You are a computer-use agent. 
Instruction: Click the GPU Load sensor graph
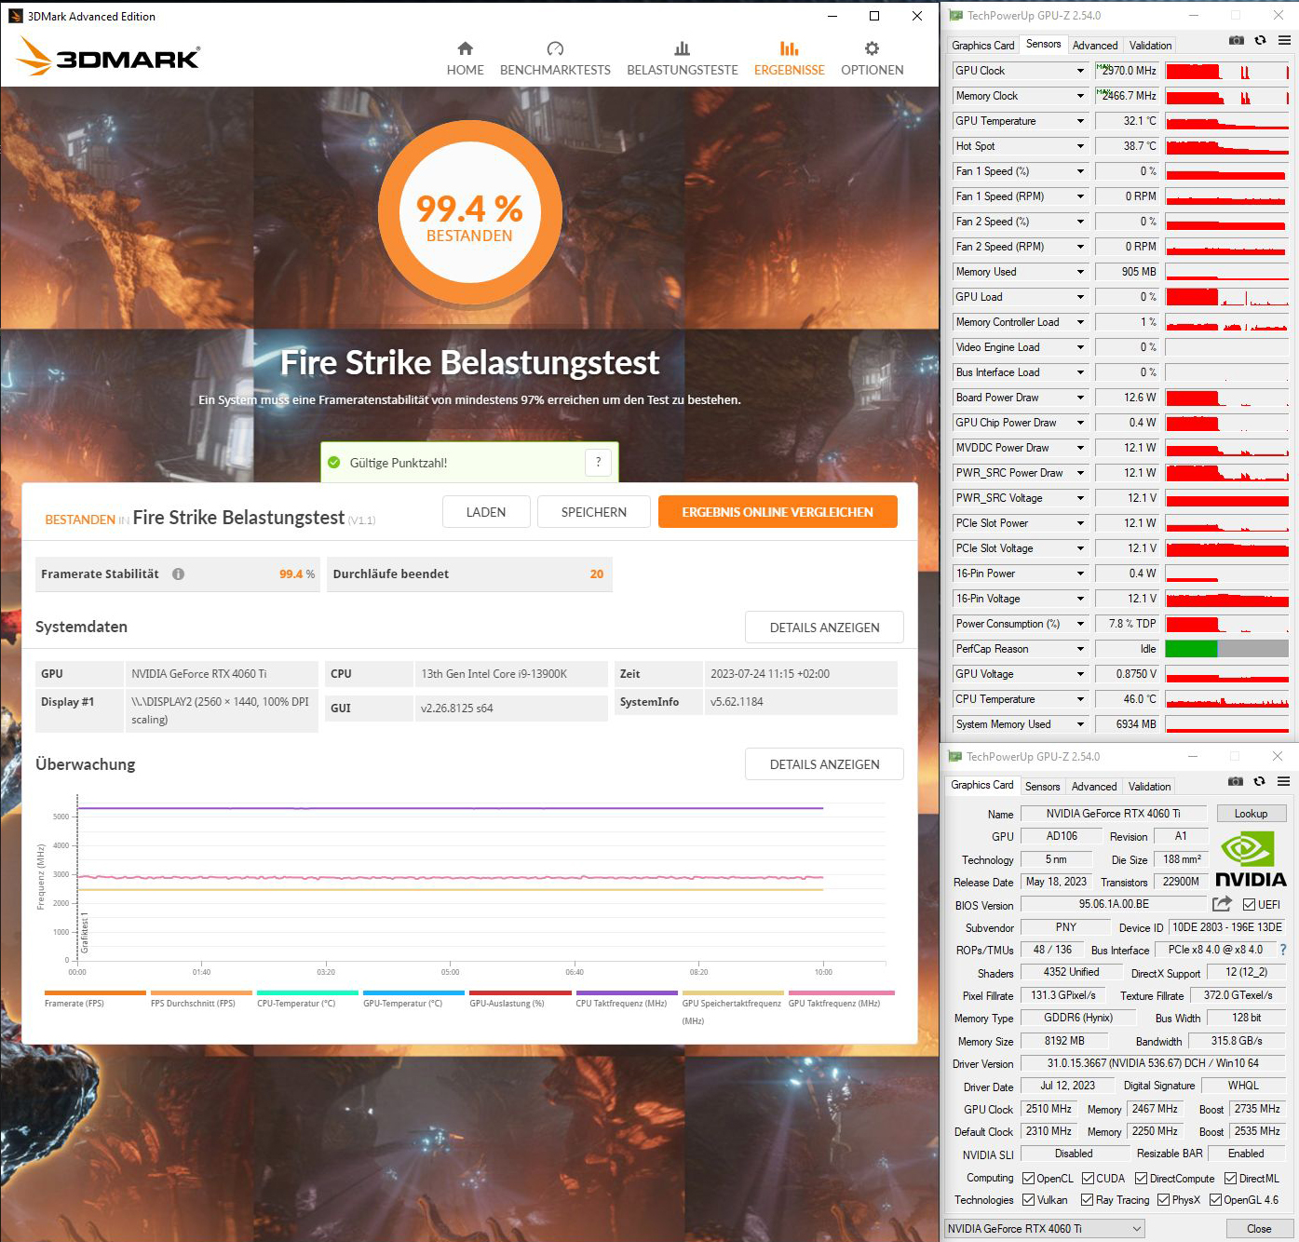click(1226, 297)
